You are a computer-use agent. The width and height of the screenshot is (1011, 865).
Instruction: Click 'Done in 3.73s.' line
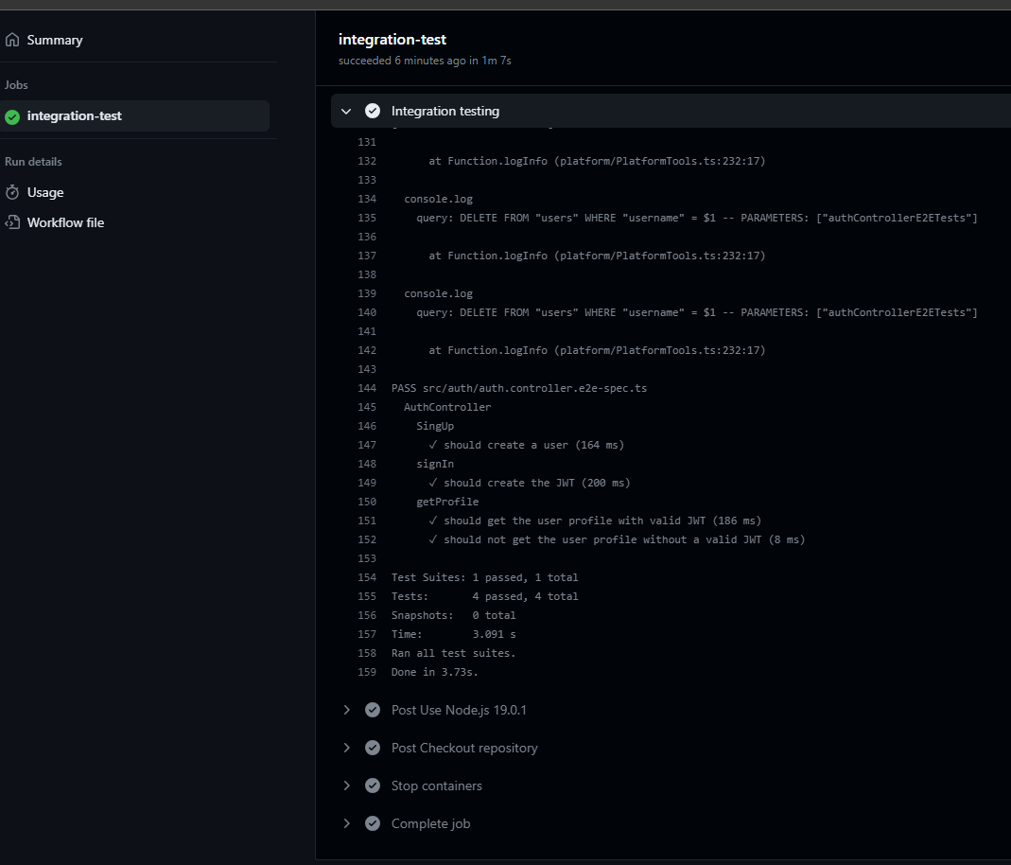click(x=435, y=672)
